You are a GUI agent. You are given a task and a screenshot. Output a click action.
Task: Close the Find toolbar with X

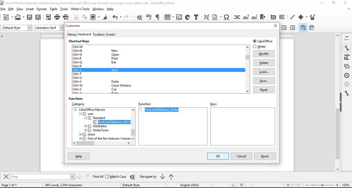6,177
